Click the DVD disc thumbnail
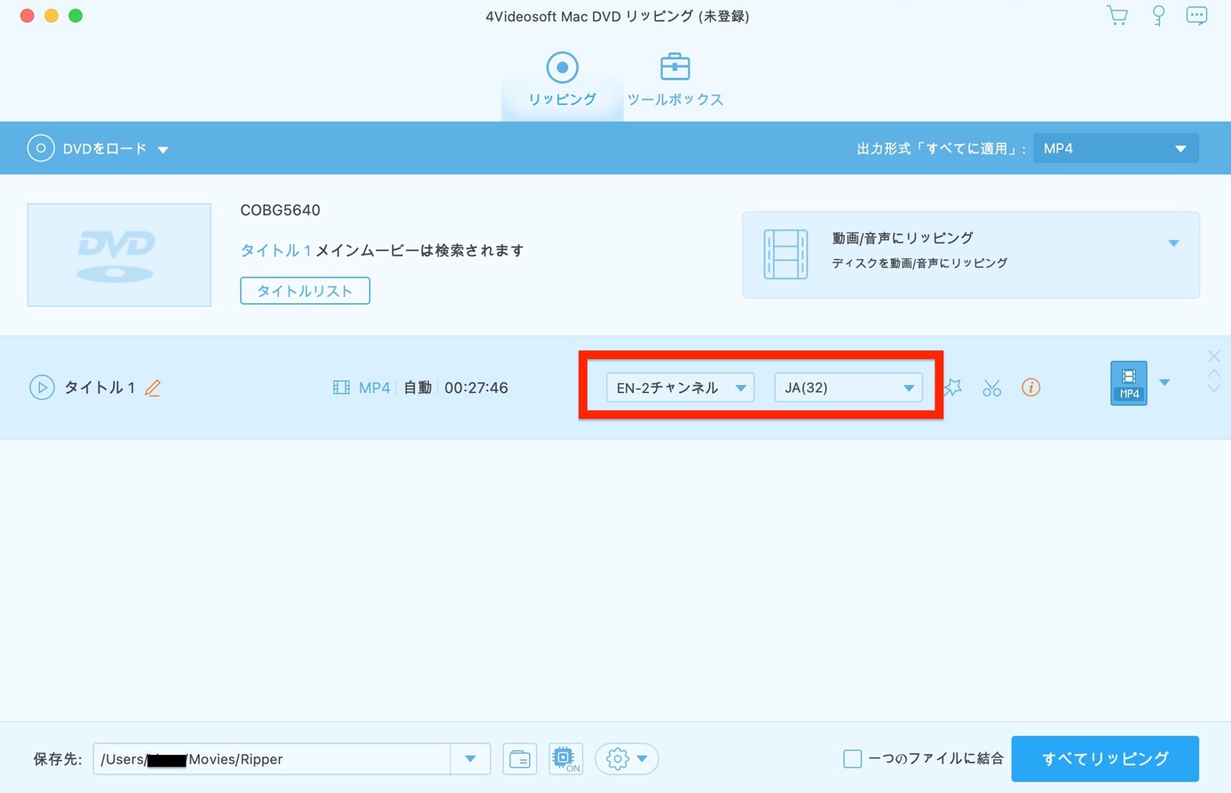This screenshot has width=1231, height=793. 119,255
